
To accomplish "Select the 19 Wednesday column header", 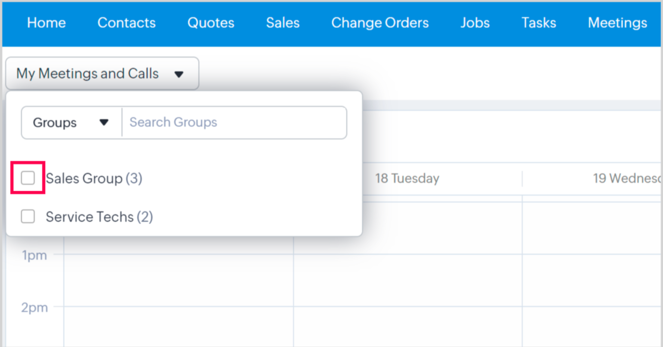I will pos(626,178).
